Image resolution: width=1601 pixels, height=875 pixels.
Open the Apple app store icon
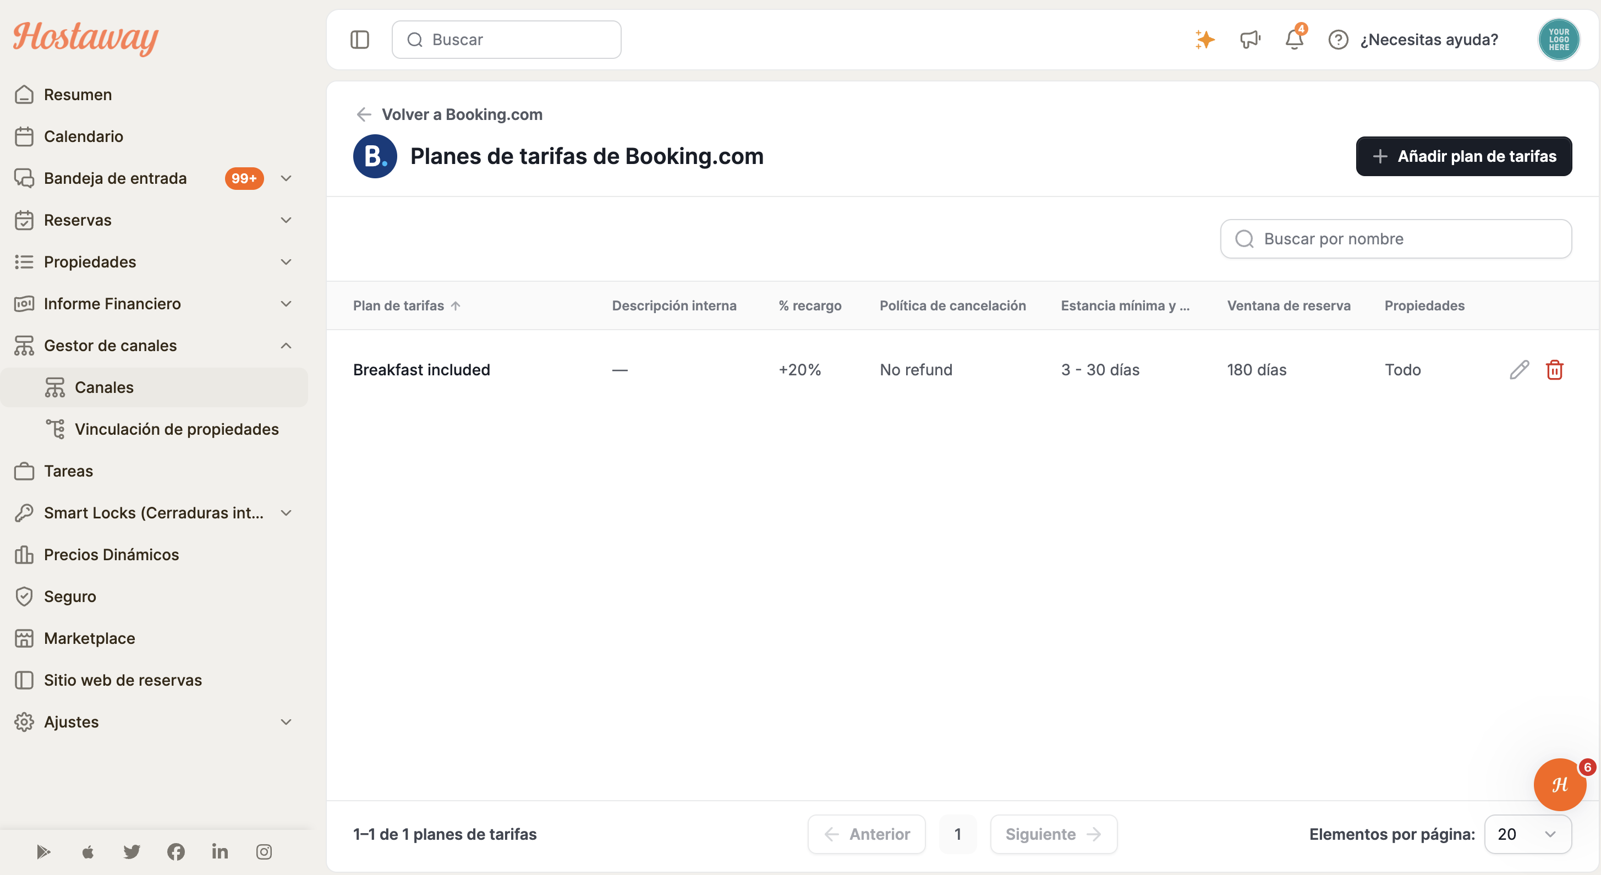pos(87,851)
